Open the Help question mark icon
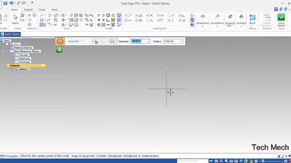The height and width of the screenshot is (163, 291). pos(276,9)
